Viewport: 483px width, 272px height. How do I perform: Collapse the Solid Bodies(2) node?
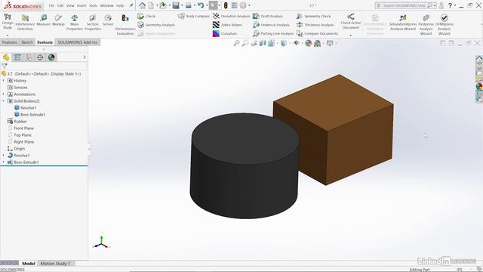coord(3,100)
